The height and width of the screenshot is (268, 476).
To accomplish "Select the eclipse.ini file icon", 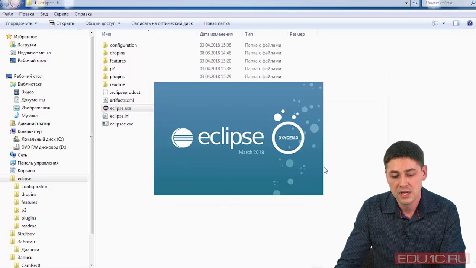I will tap(106, 116).
